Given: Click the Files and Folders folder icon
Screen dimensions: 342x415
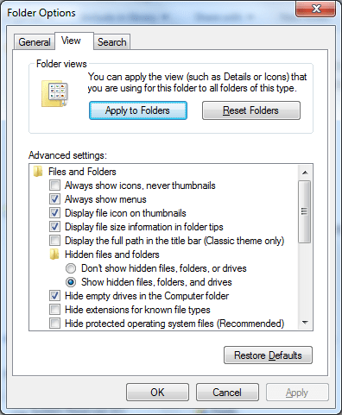Looking at the screenshot, I should (x=38, y=172).
